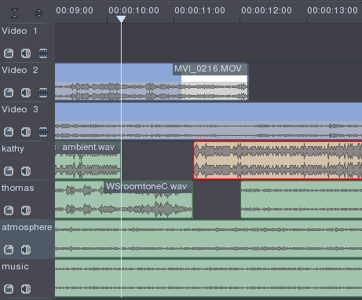Viewport: 362px width, 300px height.
Task: Expand tracks using up-down arrow icon
Action: pyautogui.click(x=38, y=13)
